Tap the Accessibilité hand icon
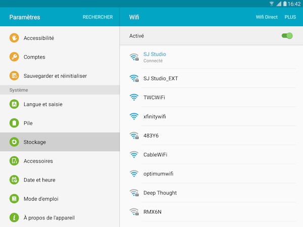The height and width of the screenshot is (227, 303). click(x=14, y=38)
